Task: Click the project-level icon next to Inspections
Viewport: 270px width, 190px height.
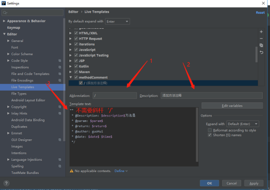Action: [x=60, y=67]
